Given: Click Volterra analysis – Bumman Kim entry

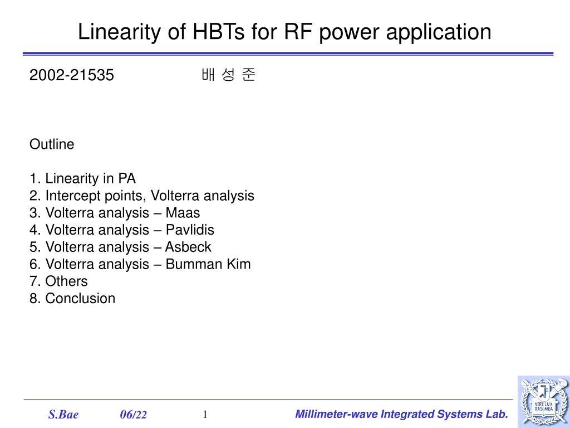Looking at the screenshot, I should coord(140,264).
